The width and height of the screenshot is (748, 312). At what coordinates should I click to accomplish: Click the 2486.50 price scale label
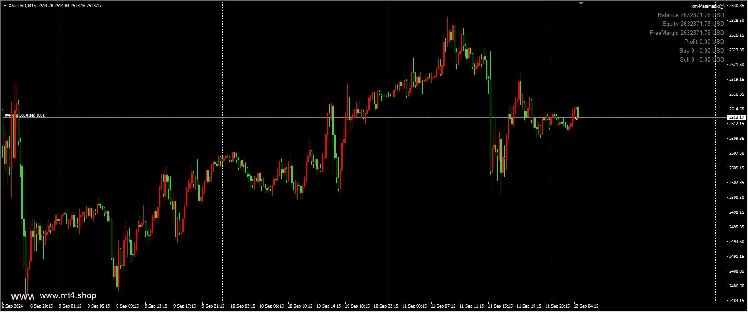pos(736,286)
